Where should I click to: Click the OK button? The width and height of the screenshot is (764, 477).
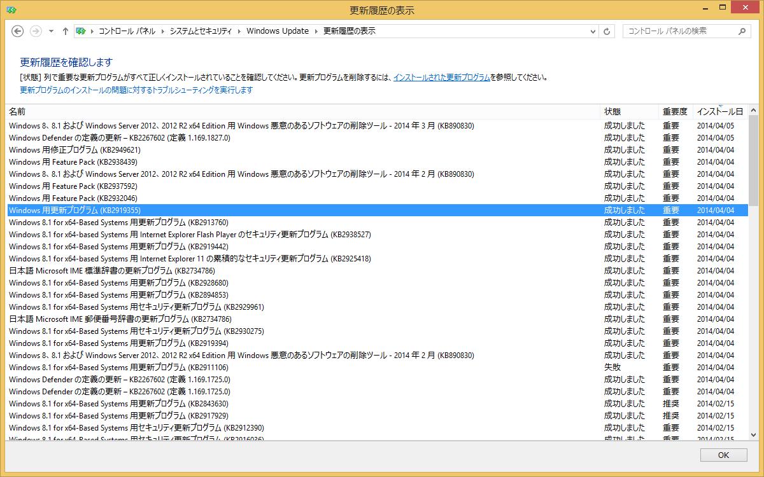[x=723, y=455]
